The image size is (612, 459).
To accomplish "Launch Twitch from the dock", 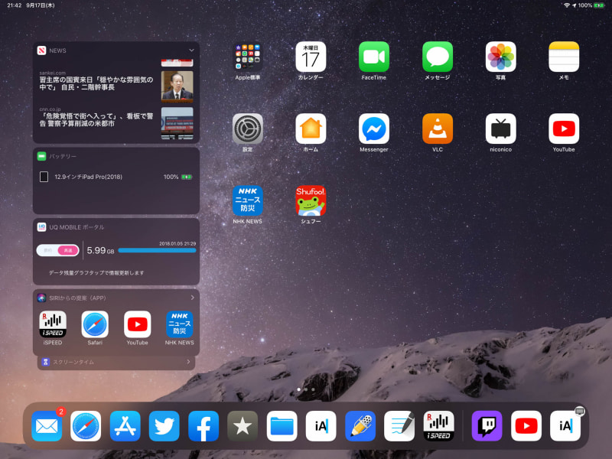I will click(487, 426).
